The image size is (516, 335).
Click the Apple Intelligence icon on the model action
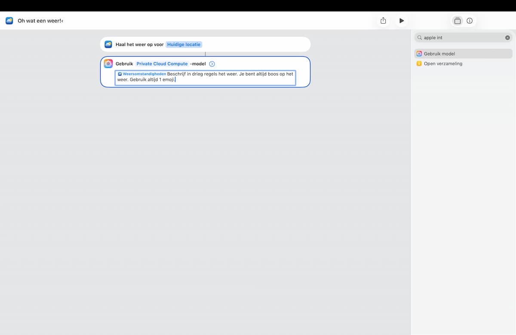pos(108,64)
